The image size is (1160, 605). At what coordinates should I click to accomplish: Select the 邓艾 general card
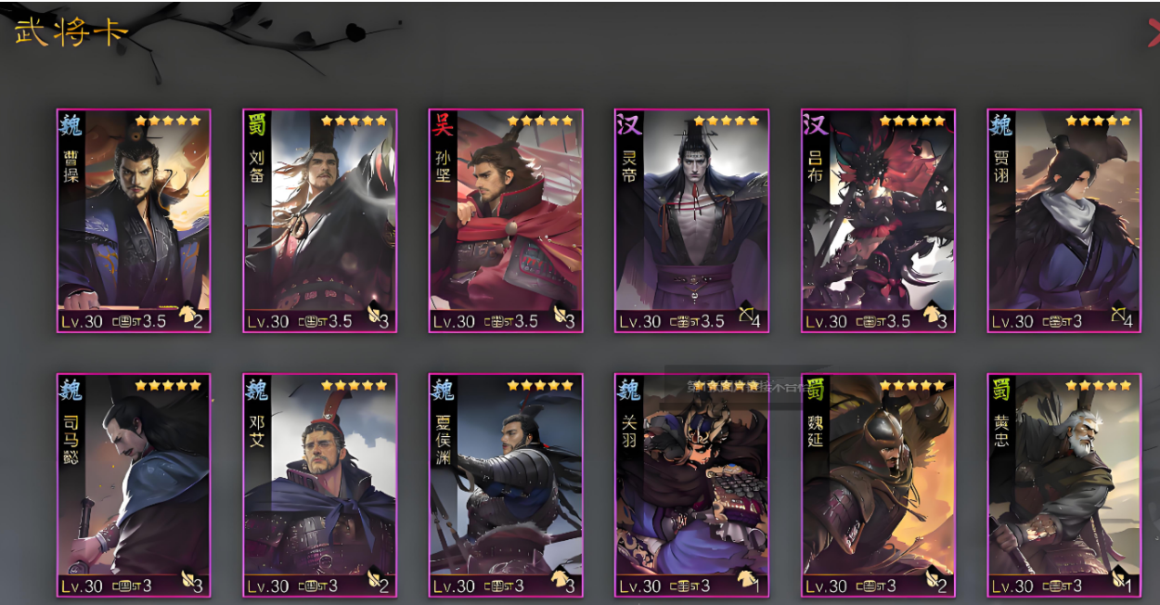(320, 485)
